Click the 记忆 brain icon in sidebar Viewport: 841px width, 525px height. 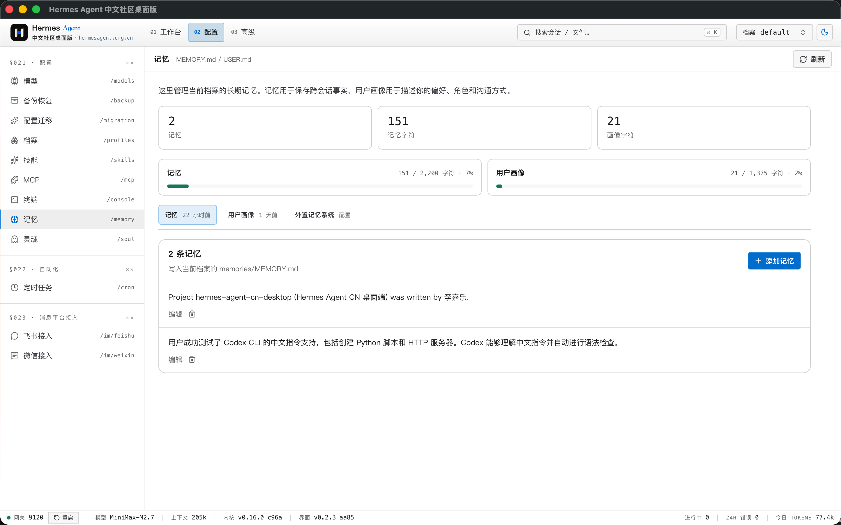click(14, 219)
